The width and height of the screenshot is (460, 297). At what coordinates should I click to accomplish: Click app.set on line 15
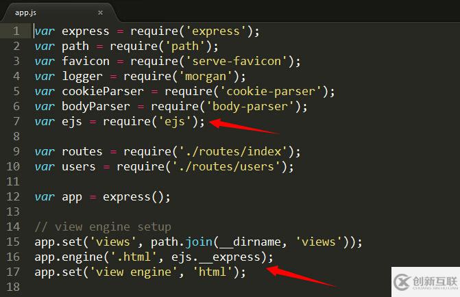click(x=58, y=242)
